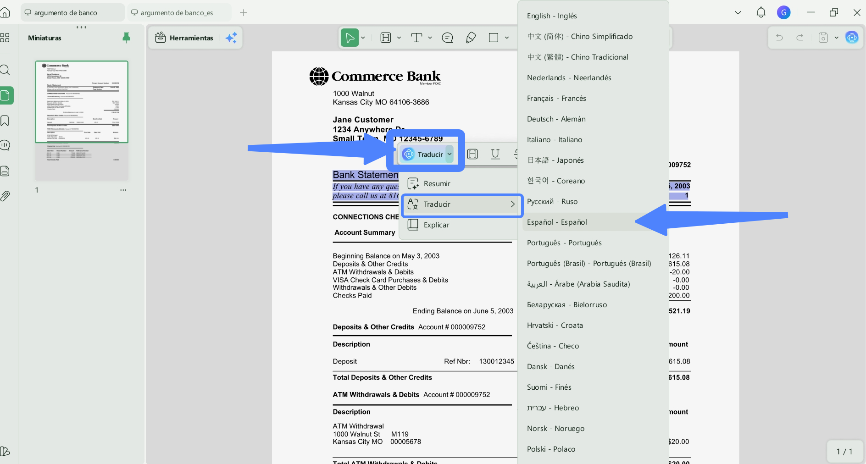Screen dimensions: 866x464
Task: Click the save icon in top right
Action: (823, 38)
